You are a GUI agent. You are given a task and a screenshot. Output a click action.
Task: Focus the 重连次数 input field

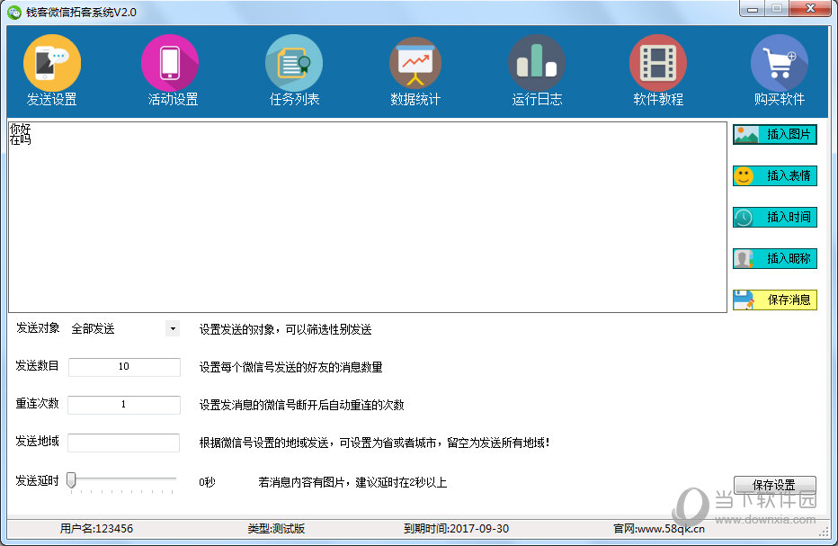[124, 405]
